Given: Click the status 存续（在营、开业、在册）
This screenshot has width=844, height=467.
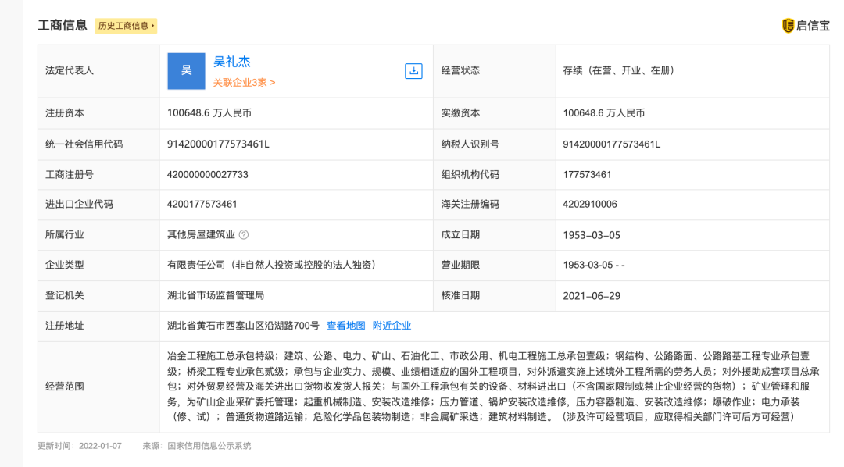Looking at the screenshot, I should click(x=618, y=70).
